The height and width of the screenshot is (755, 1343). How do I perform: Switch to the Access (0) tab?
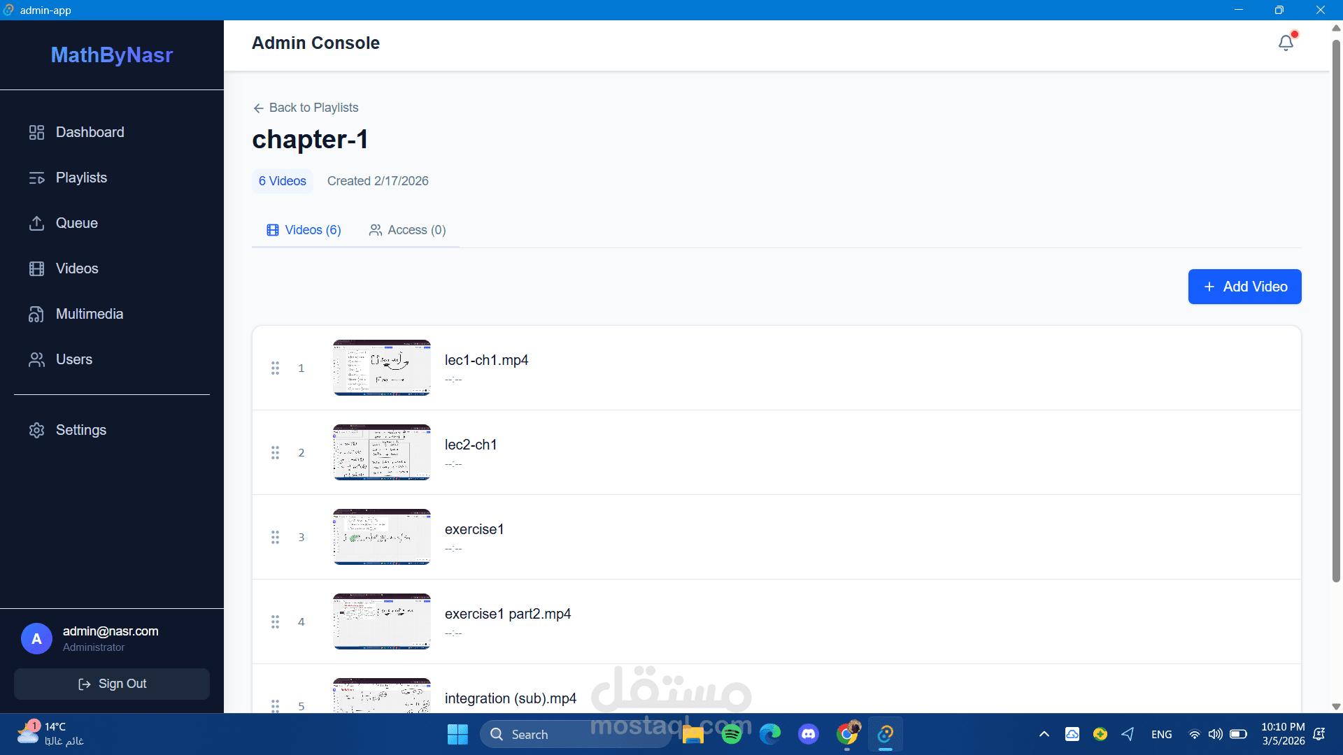click(407, 230)
